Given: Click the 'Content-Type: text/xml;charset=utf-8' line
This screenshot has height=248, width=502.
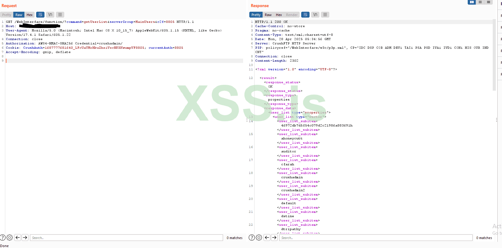Looking at the screenshot, I should (294, 35).
